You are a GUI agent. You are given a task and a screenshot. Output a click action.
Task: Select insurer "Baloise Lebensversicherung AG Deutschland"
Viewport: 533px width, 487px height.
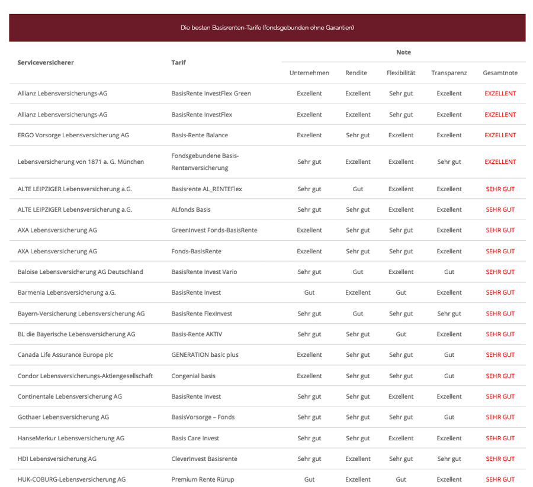(80, 272)
